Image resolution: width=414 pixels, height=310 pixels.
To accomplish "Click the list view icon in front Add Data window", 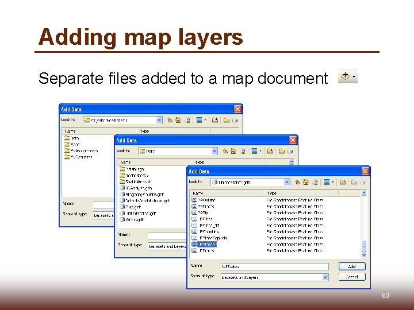I will point(327,182).
